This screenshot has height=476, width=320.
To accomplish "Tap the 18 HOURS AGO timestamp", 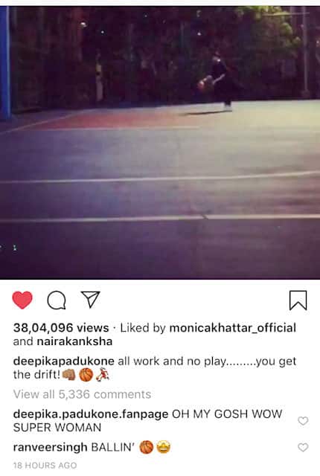I will click(x=45, y=466).
